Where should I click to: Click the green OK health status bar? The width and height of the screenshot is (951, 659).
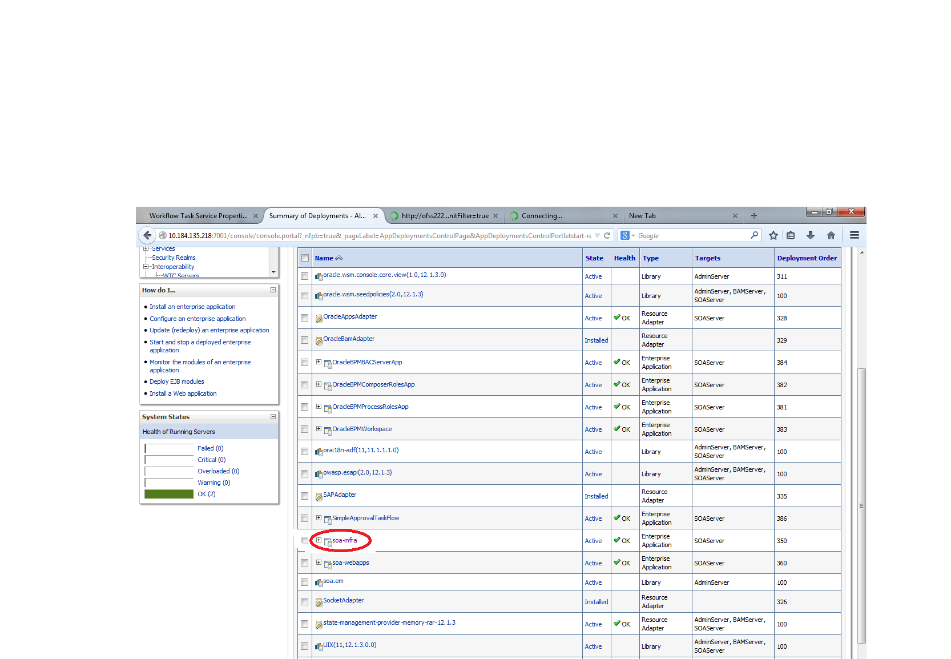tap(169, 494)
